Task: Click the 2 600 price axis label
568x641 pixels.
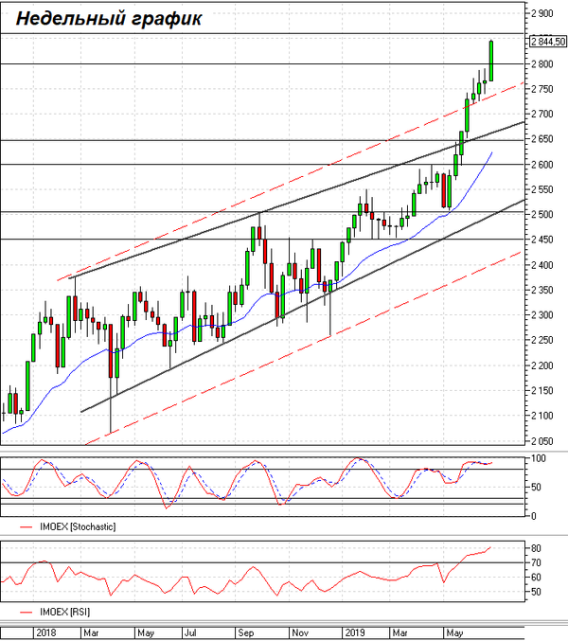Action: pyautogui.click(x=541, y=165)
